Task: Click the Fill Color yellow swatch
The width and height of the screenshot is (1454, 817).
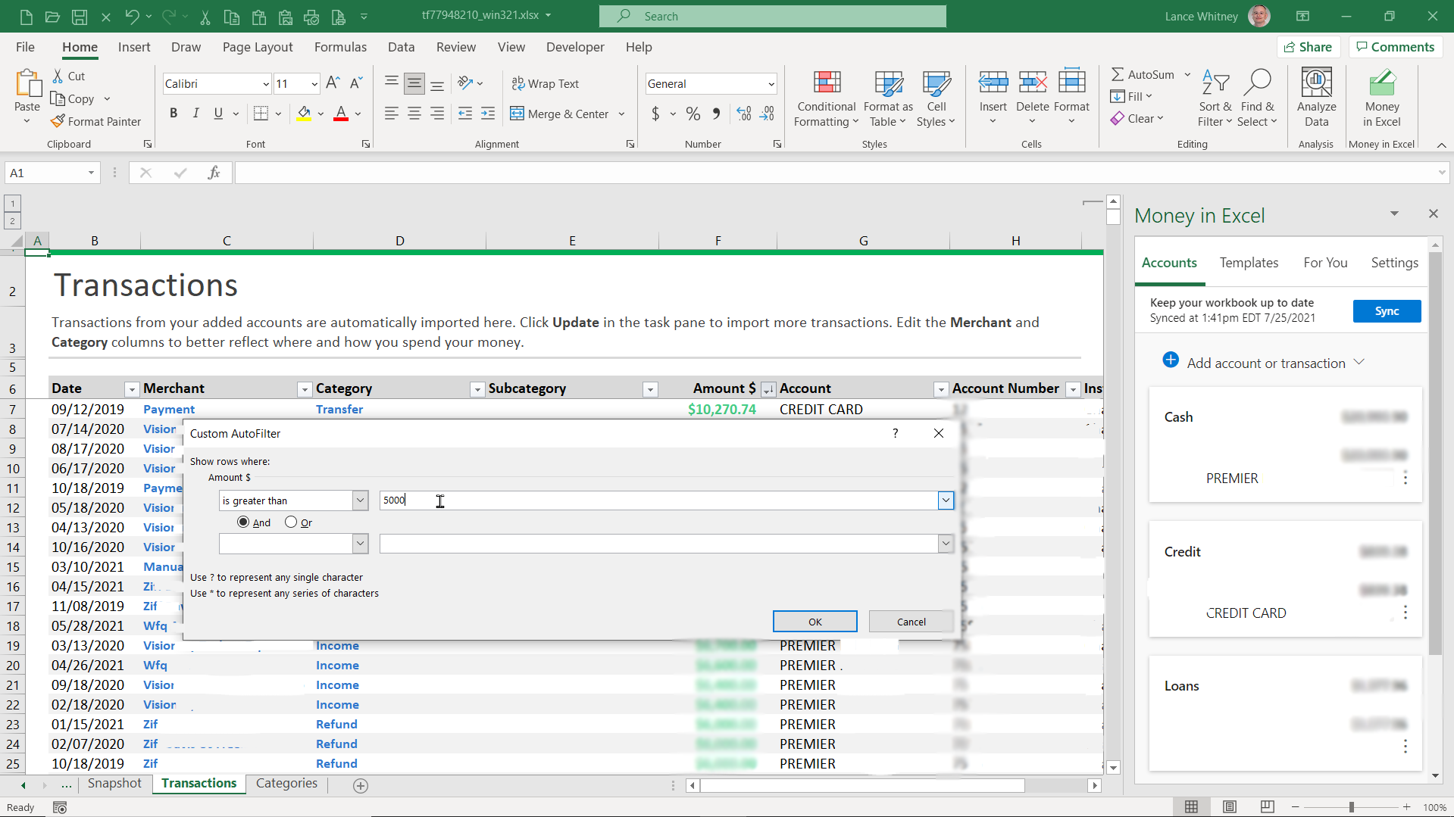Action: pos(304,114)
